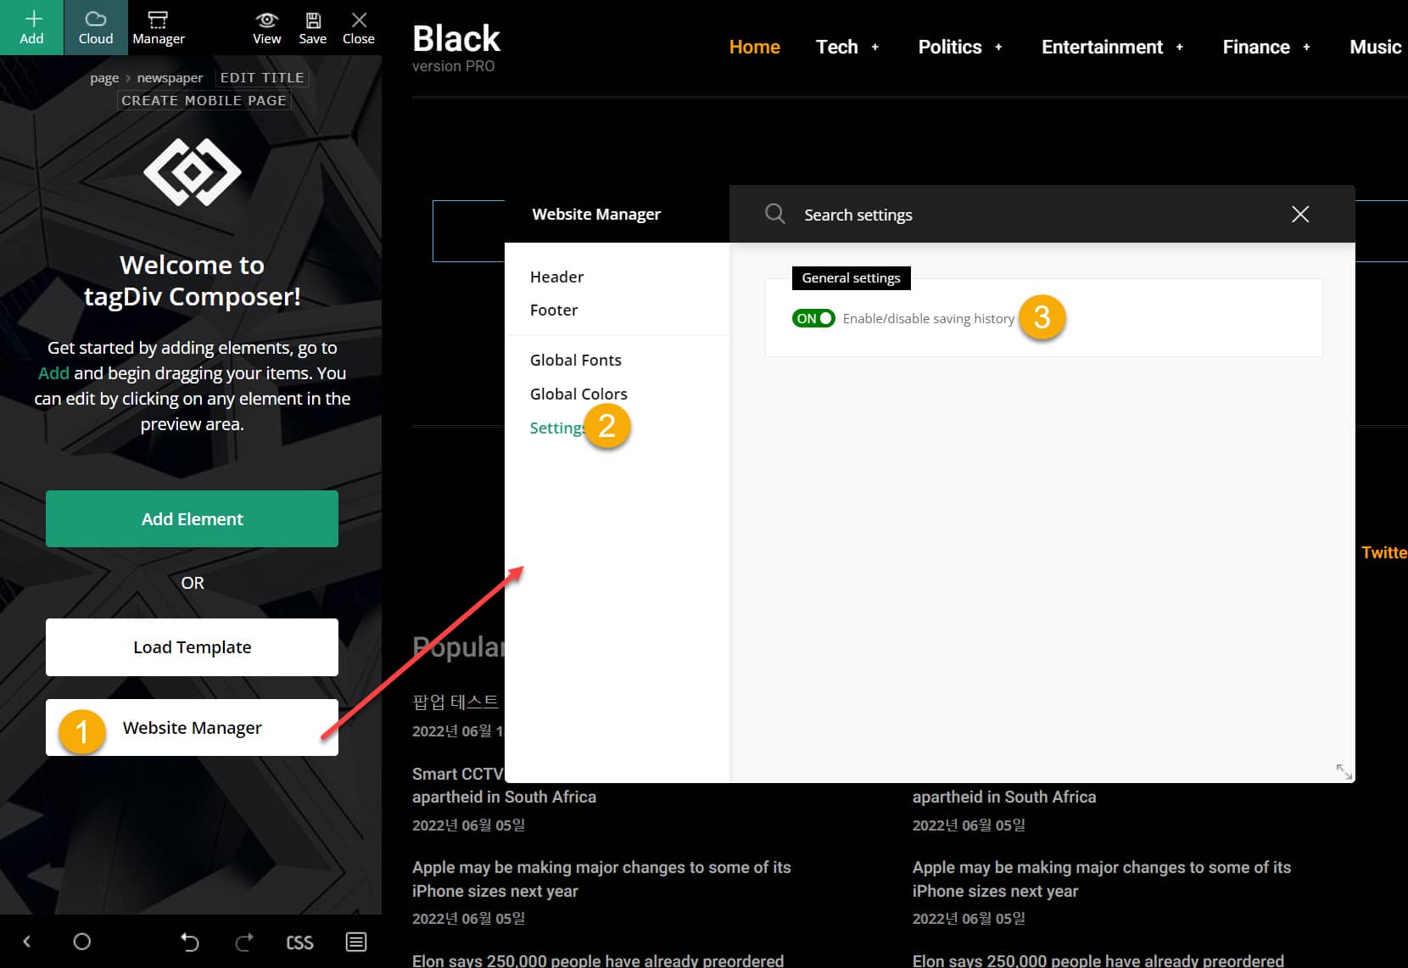Click the Load Template button
Image resolution: width=1408 pixels, height=968 pixels.
[192, 647]
